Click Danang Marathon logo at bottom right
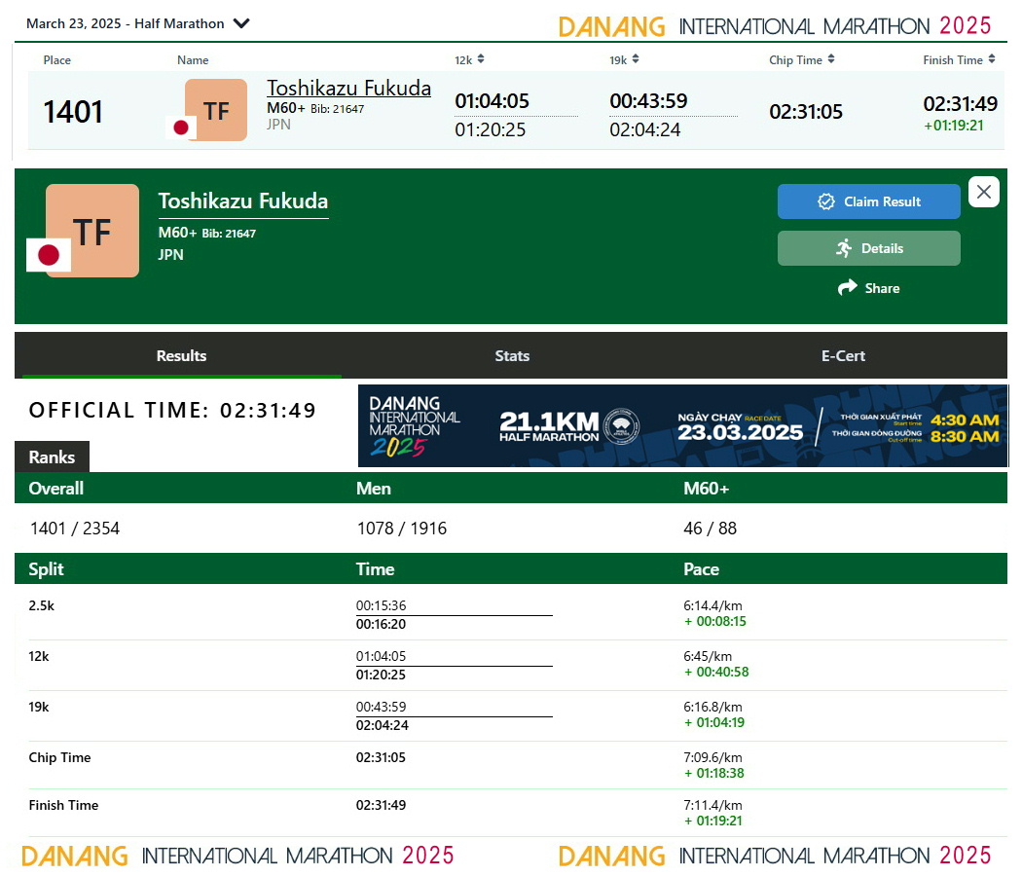 pyautogui.click(x=775, y=856)
